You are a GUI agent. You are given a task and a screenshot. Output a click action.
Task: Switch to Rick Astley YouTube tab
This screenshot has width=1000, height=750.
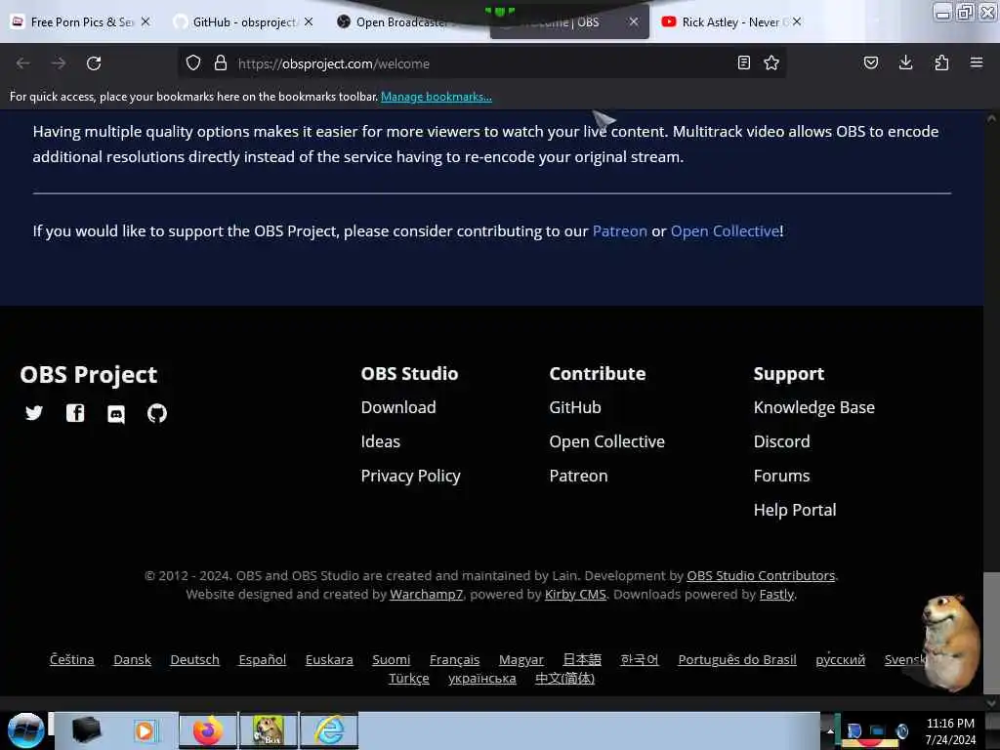[x=732, y=22]
